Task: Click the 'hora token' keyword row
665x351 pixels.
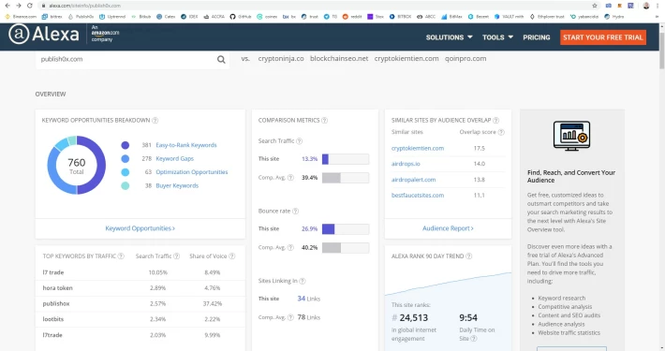Action: tap(140, 288)
